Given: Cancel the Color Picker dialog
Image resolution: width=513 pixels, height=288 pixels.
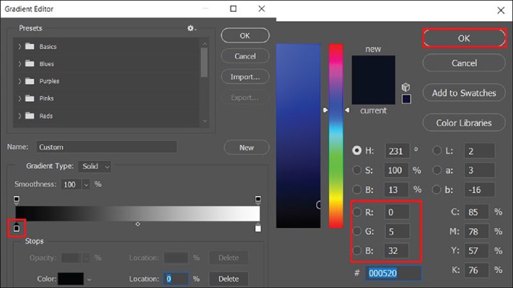Looking at the screenshot, I should [464, 63].
